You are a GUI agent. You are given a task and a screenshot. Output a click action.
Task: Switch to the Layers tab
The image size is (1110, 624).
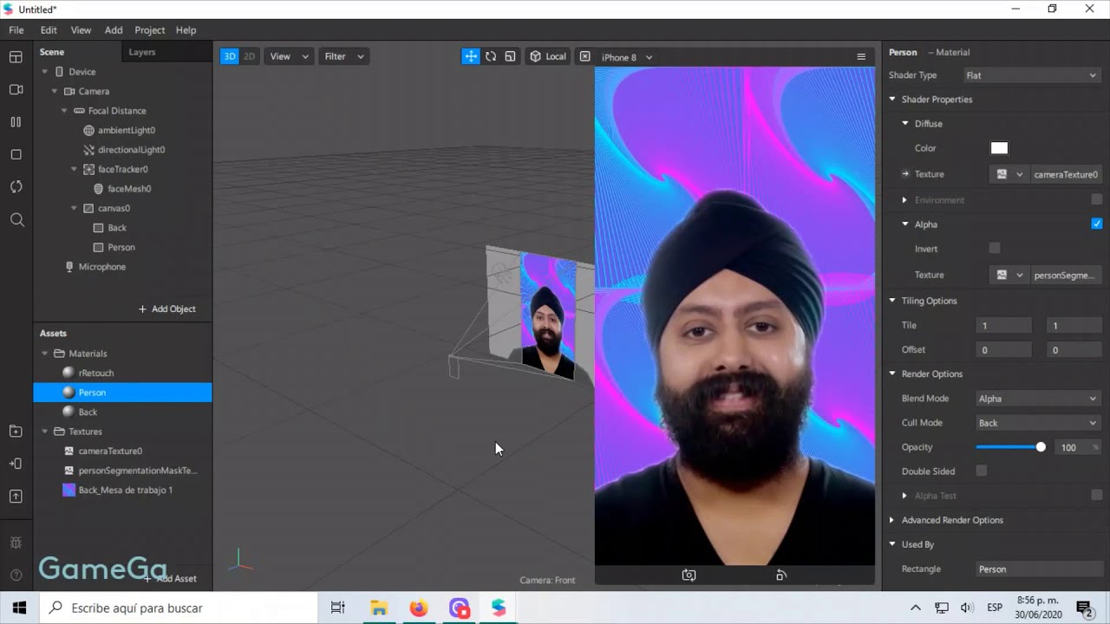142,52
